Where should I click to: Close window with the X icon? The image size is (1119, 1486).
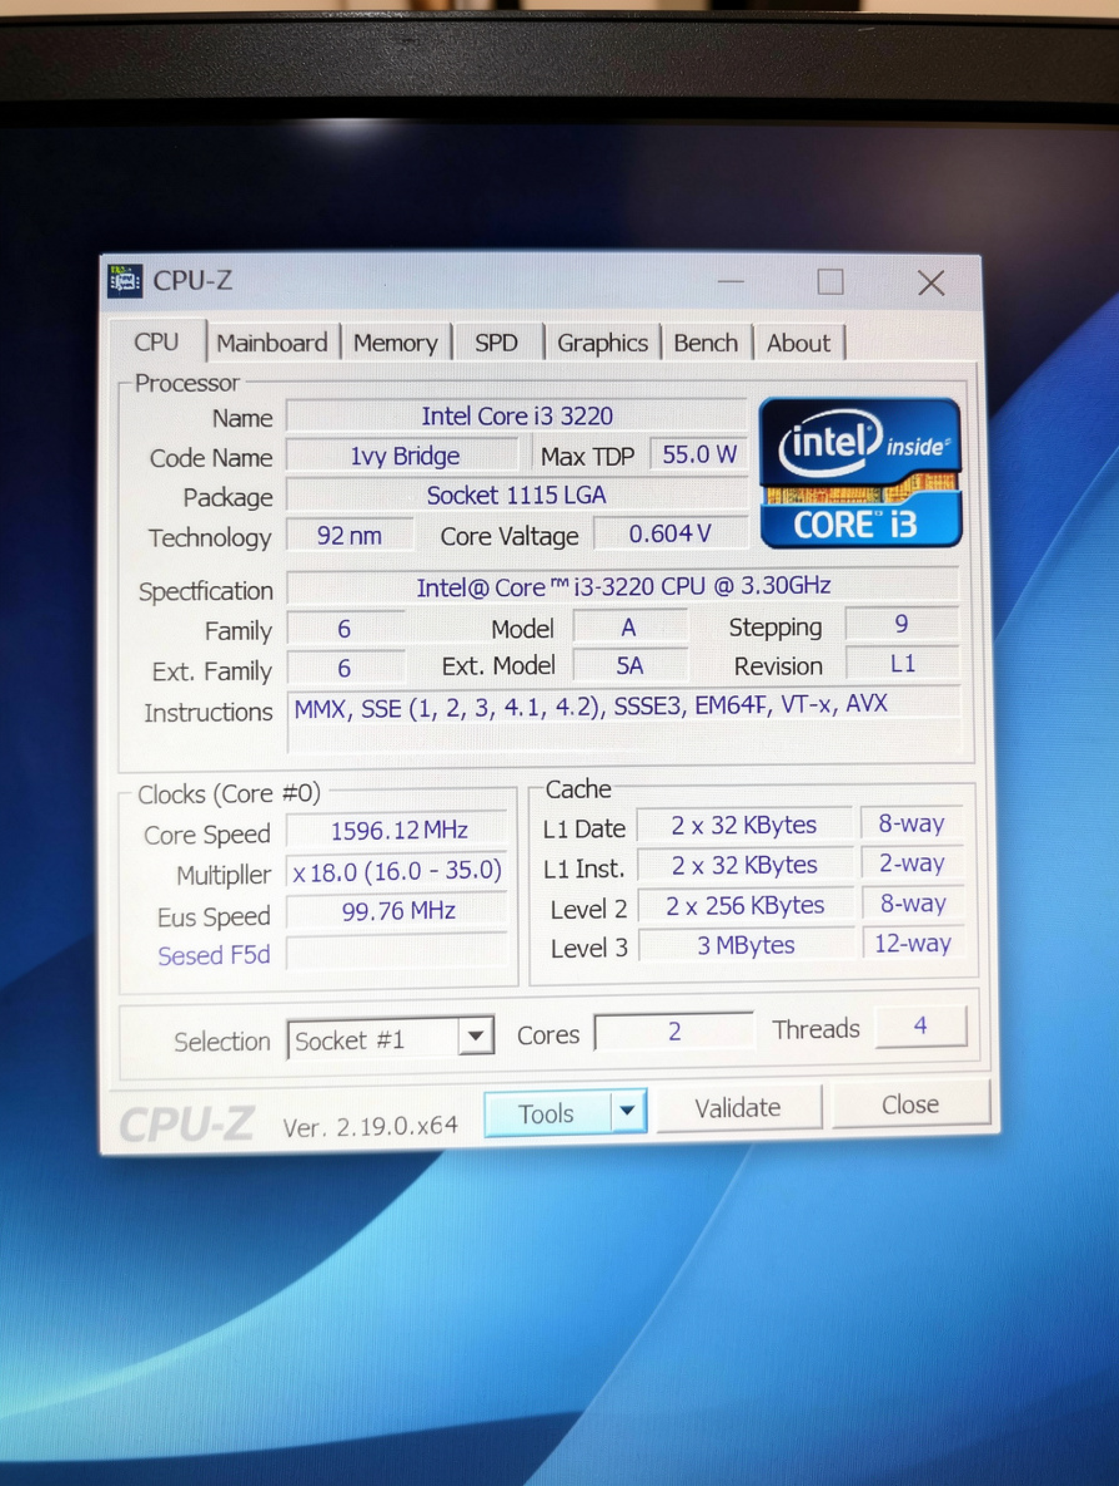pyautogui.click(x=931, y=283)
